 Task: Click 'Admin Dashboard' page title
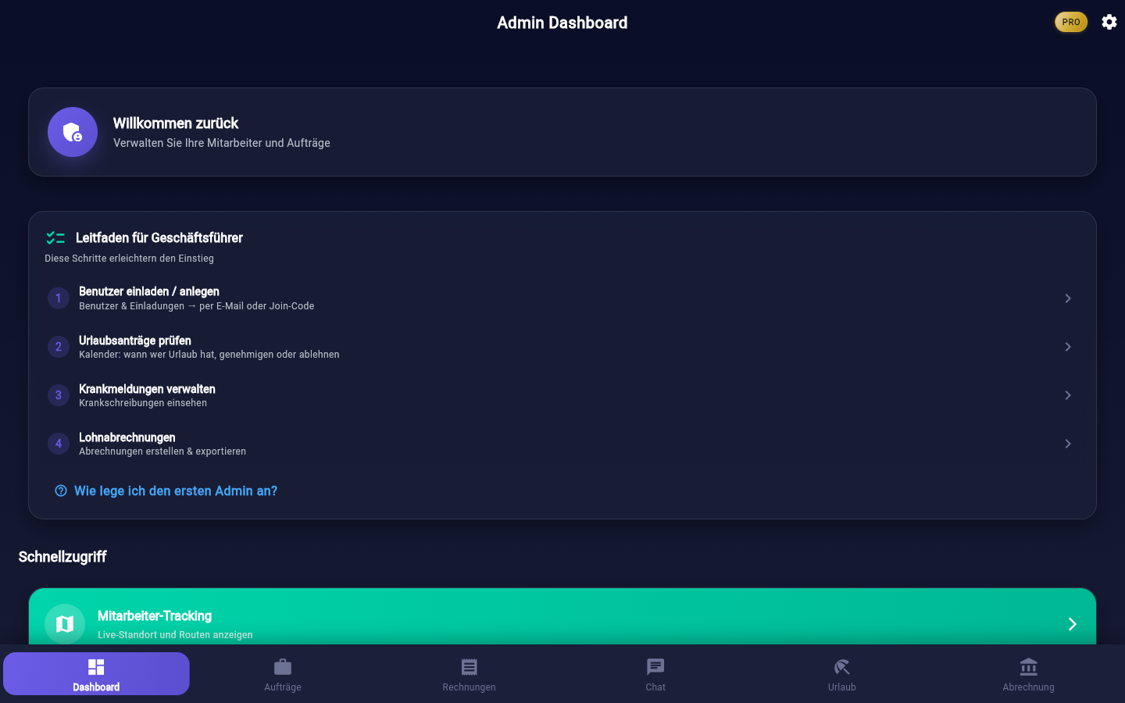(x=562, y=23)
